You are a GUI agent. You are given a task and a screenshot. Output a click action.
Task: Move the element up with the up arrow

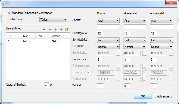tap(56, 29)
